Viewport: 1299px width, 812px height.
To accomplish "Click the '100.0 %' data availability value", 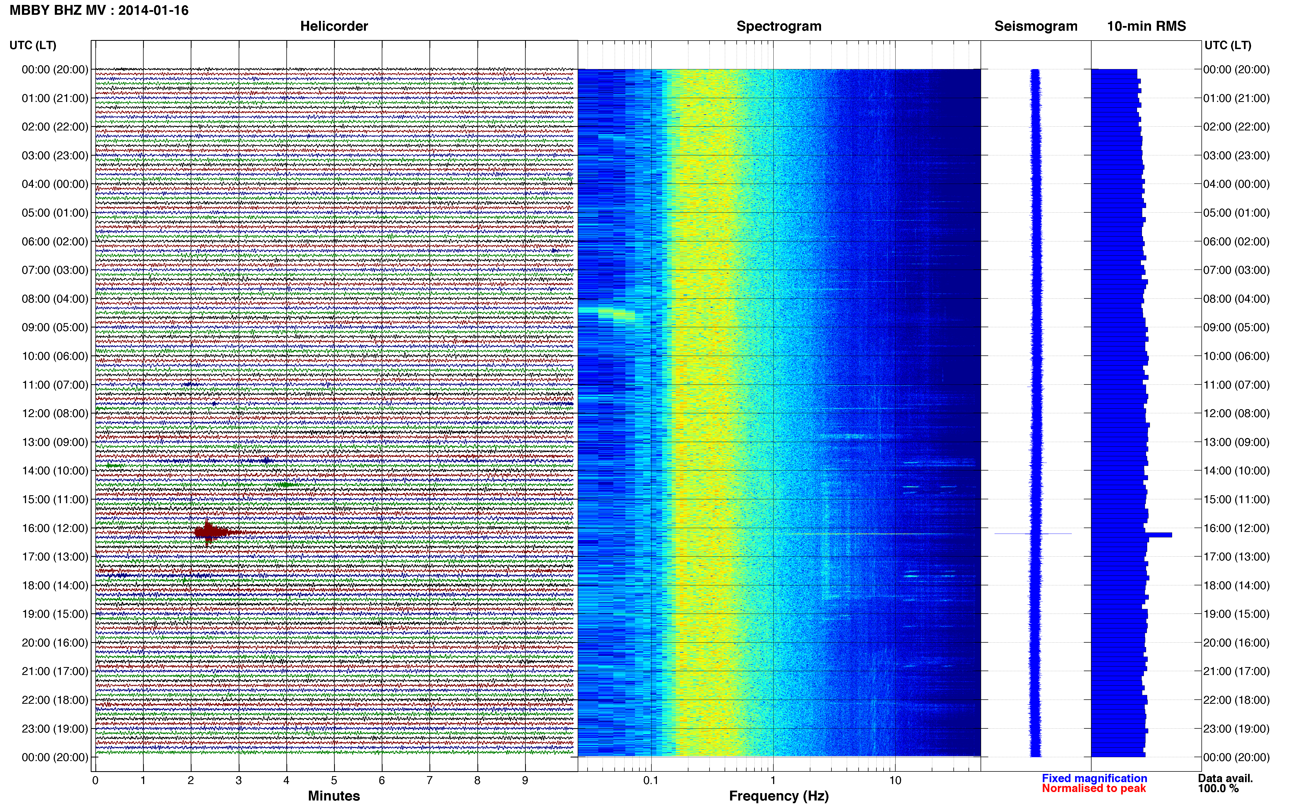I will pos(1218,788).
